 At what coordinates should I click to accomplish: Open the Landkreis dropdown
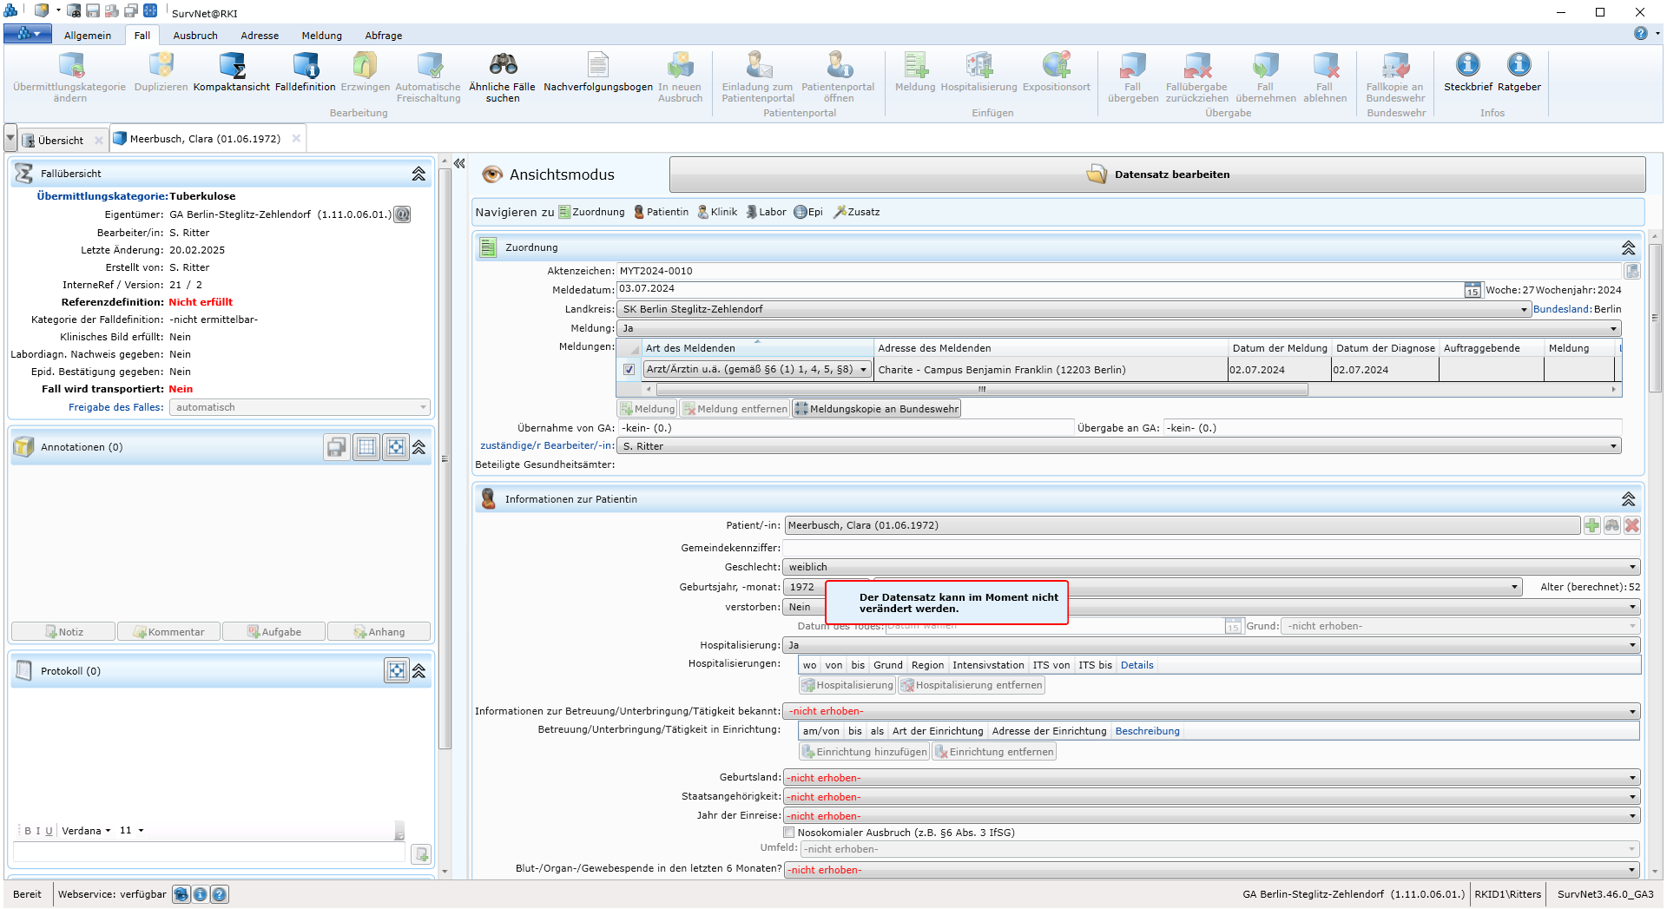pyautogui.click(x=1524, y=310)
